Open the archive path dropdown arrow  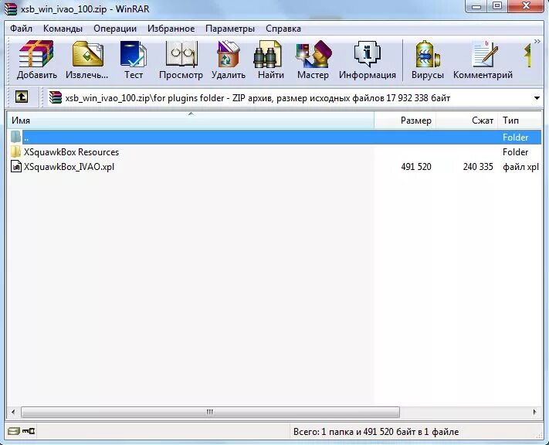(537, 98)
